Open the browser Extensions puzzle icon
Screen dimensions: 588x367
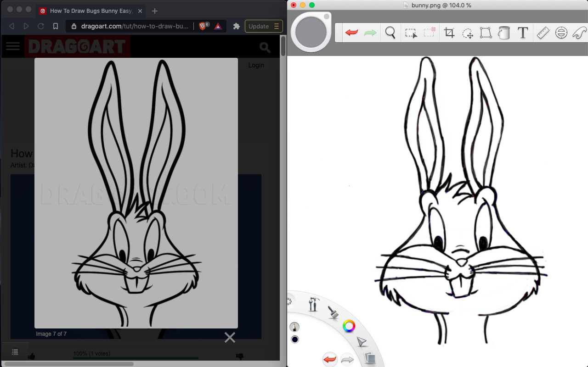tap(237, 26)
